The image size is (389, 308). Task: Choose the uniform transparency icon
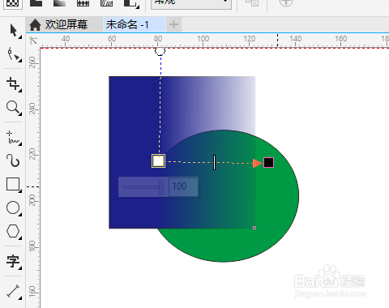pyautogui.click(x=36, y=2)
